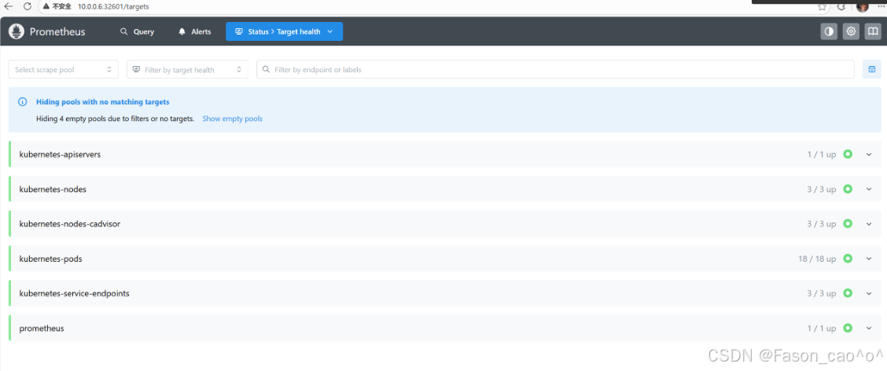Click in the Filter by endpoint or labels field
This screenshot has height=371, width=887.
click(x=555, y=69)
